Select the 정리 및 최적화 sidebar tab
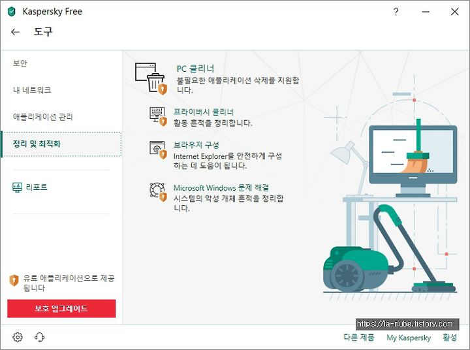This screenshot has height=350, width=470. coord(61,144)
